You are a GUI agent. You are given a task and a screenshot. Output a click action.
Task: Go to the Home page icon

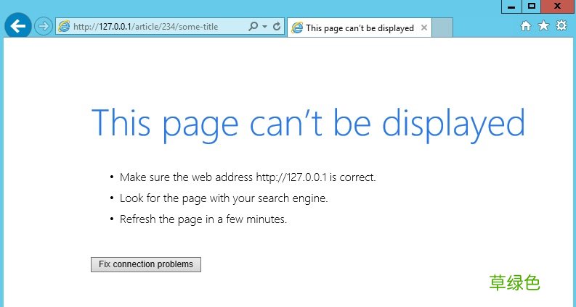pos(526,26)
